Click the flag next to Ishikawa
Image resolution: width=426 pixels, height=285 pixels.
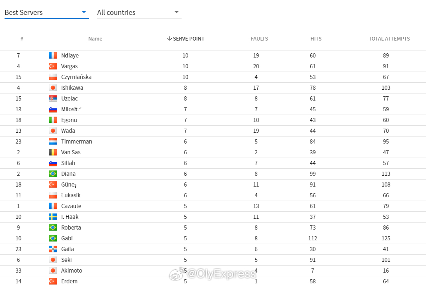point(53,88)
